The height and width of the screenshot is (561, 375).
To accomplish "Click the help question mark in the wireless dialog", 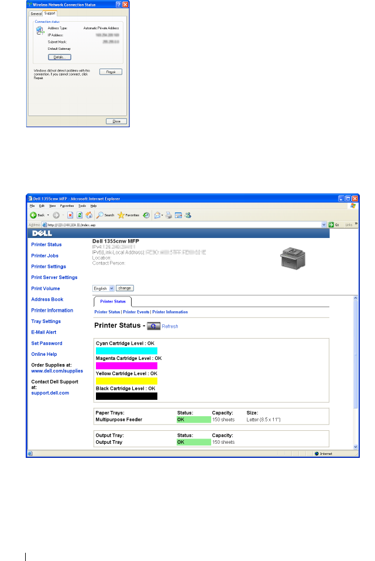I will point(119,5).
